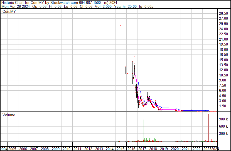Click the 2014 year label on timeline
This screenshot has height=151, width=231.
point(110,149)
